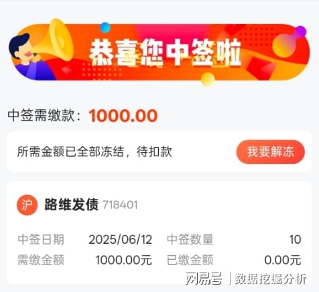Click the 网易号 watermark logo
Viewport: 319px width, 292px height.
204,278
